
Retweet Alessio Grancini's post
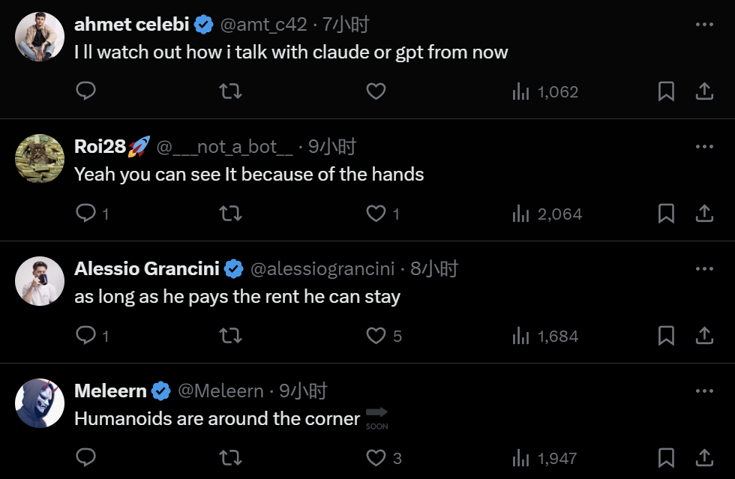[230, 336]
